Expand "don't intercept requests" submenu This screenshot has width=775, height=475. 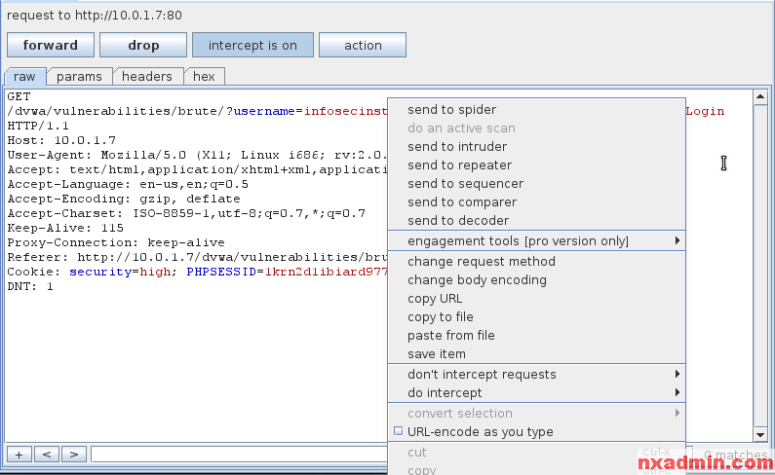click(x=537, y=375)
